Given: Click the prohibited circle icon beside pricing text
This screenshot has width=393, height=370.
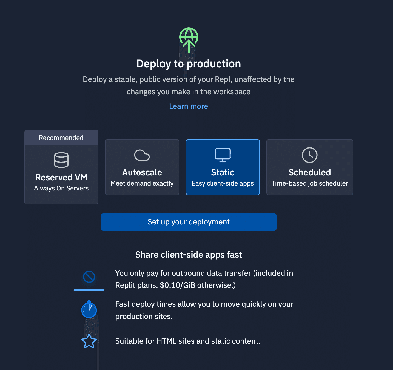Looking at the screenshot, I should (x=89, y=277).
